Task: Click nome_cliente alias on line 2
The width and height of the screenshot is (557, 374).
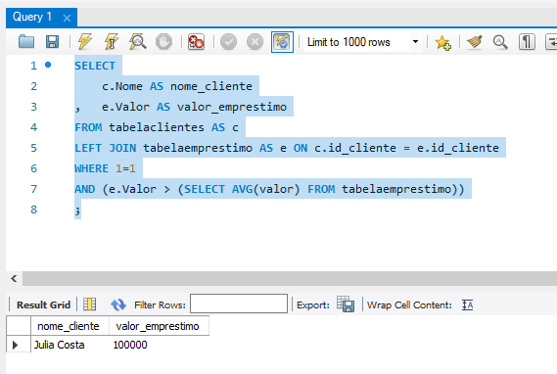Action: pyautogui.click(x=211, y=86)
